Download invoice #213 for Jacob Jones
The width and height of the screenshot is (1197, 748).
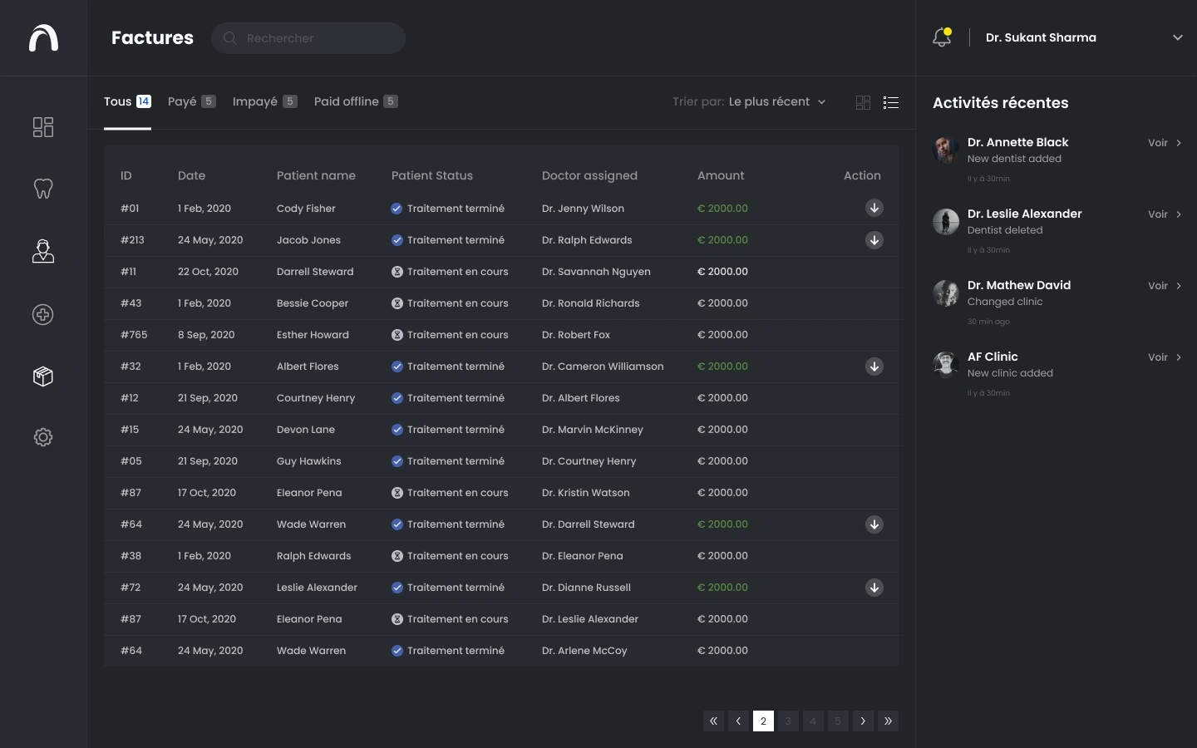[x=874, y=240]
